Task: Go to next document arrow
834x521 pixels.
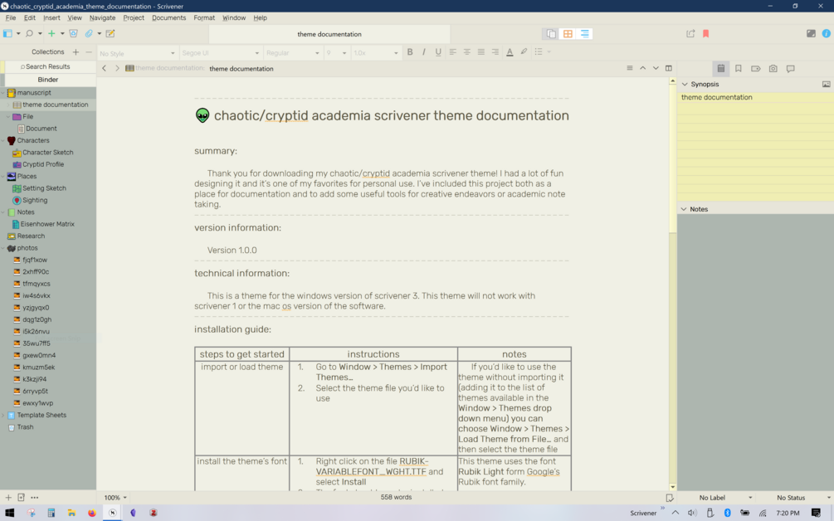Action: (656, 69)
